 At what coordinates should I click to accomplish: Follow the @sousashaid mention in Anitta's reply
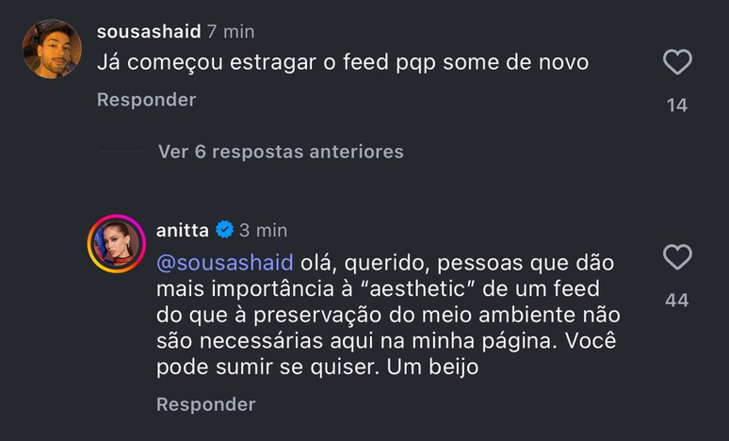(225, 260)
